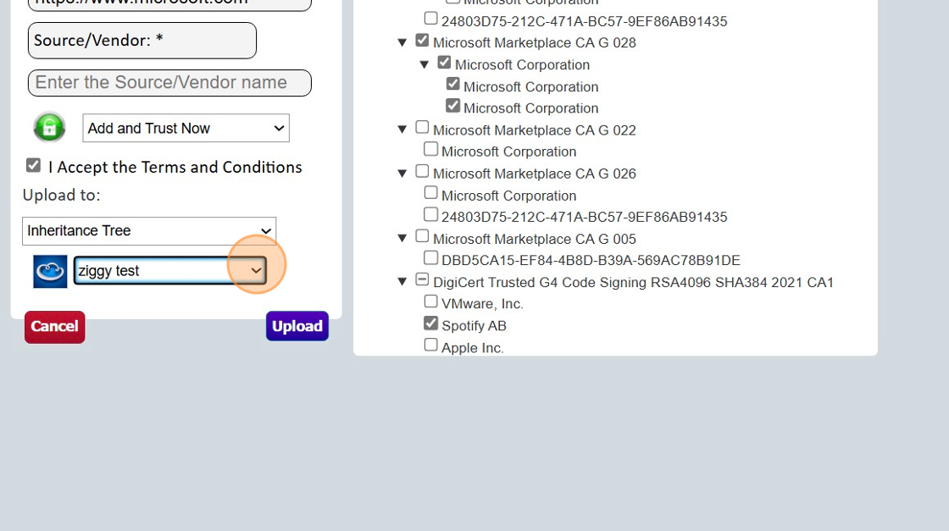The height and width of the screenshot is (531, 949).
Task: Click the Source/Vendor name input field
Action: point(169,82)
